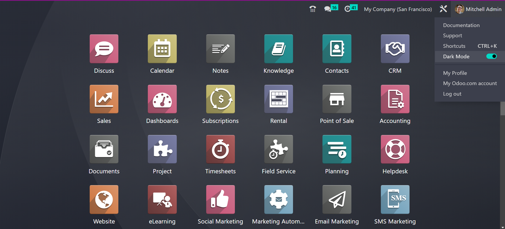The width and height of the screenshot is (505, 229).
Task: Open the Sales app
Action: pyautogui.click(x=104, y=99)
